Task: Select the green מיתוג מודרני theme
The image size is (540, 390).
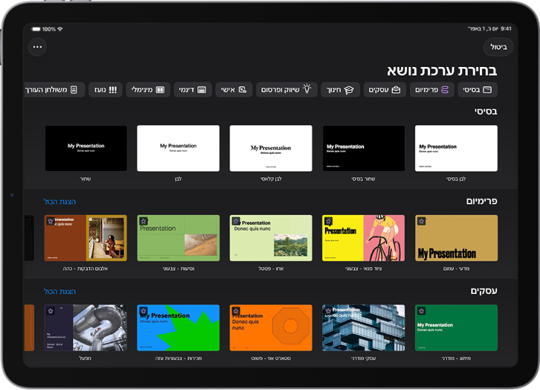Action: tap(456, 328)
